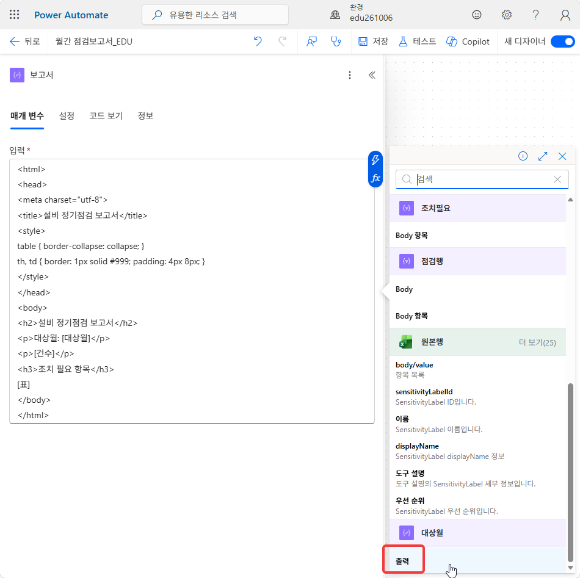Screen dimensions: 580x578
Task: Click the 보고서 action compose icon
Action: point(17,75)
